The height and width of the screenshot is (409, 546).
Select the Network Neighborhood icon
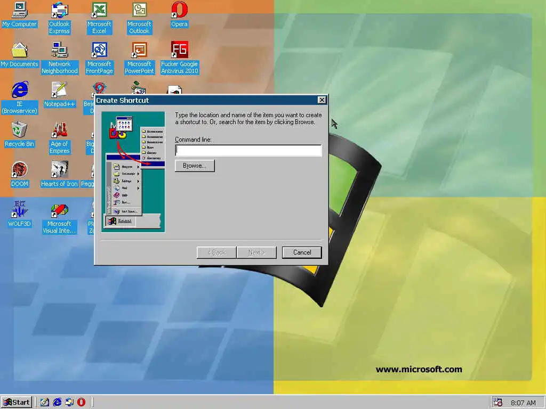[60, 58]
